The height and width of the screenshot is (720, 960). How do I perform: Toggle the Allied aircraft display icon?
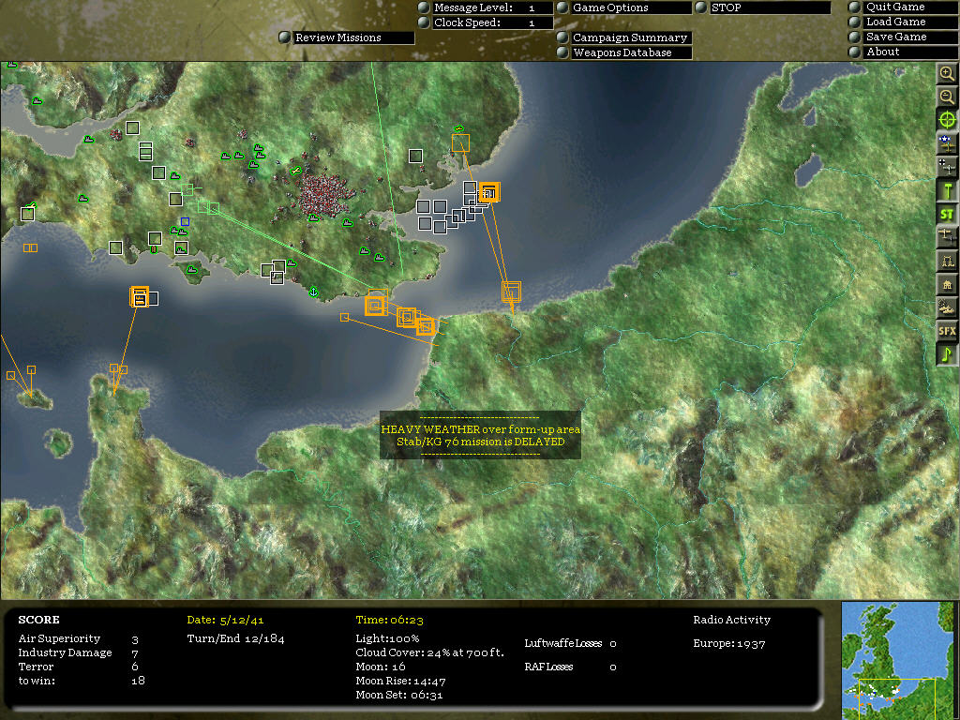pyautogui.click(x=947, y=143)
